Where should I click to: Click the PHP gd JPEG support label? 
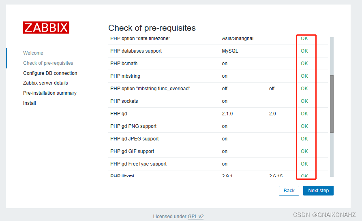134,139
